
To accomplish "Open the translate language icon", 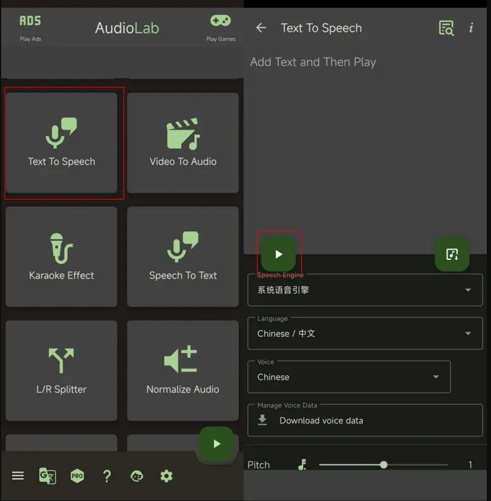I will (47, 476).
